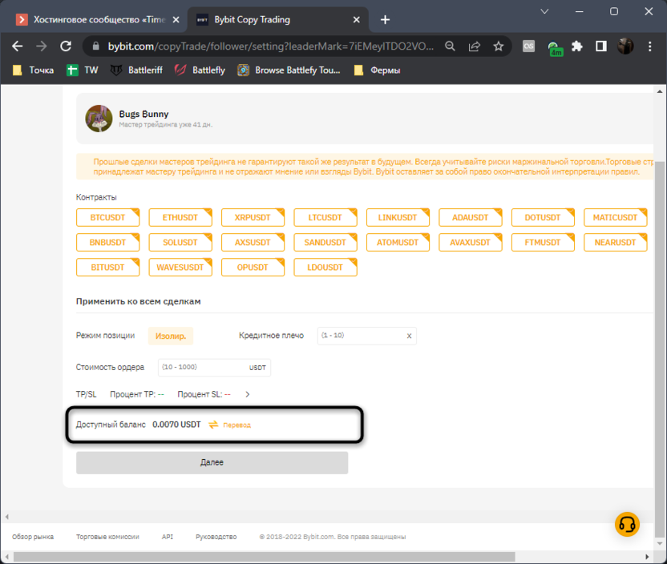Click the Стоимость ордера input field
This screenshot has width=667, height=564.
pos(203,367)
